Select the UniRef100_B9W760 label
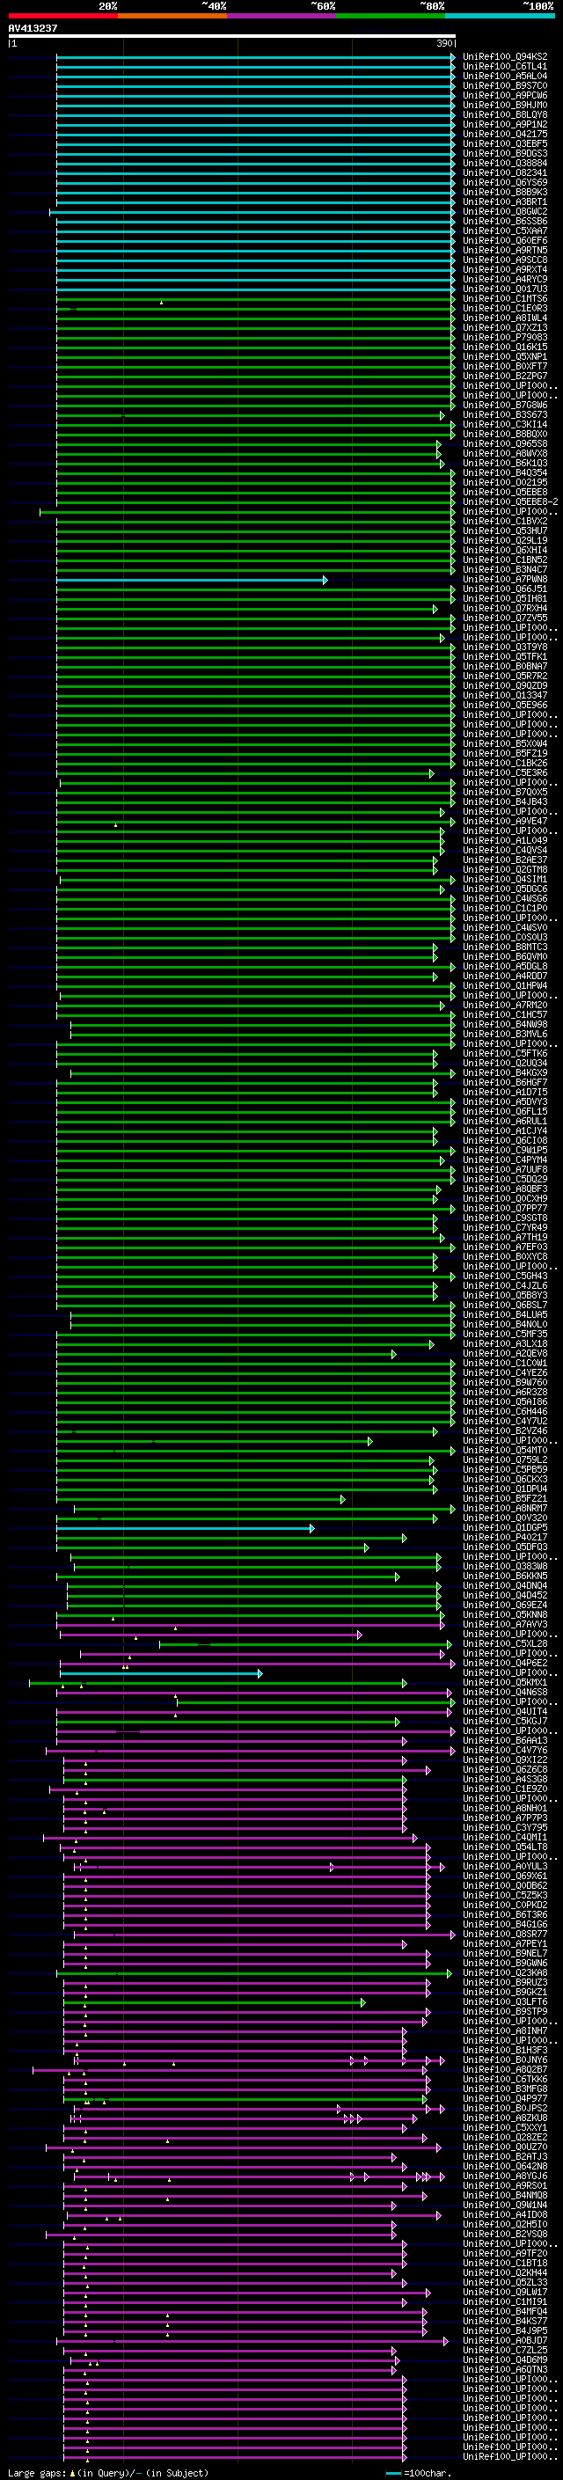This screenshot has width=563, height=2480. click(505, 1382)
